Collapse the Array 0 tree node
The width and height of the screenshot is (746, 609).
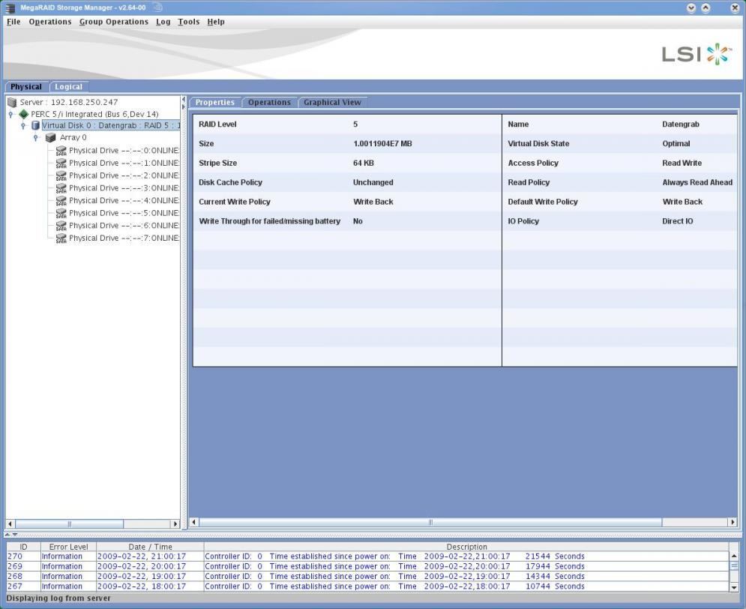click(35, 137)
